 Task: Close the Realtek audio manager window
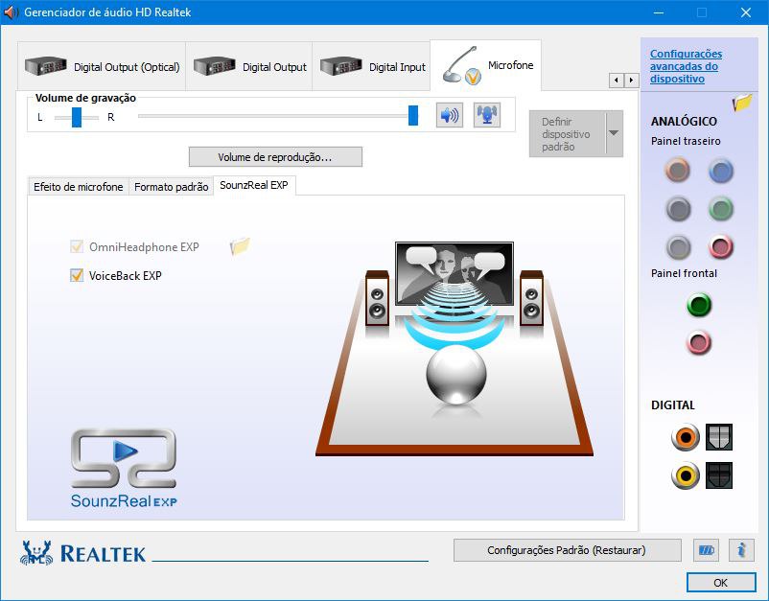[745, 12]
